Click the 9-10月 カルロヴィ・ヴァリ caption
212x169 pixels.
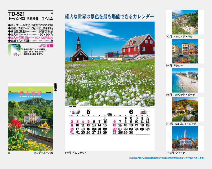click(x=181, y=124)
